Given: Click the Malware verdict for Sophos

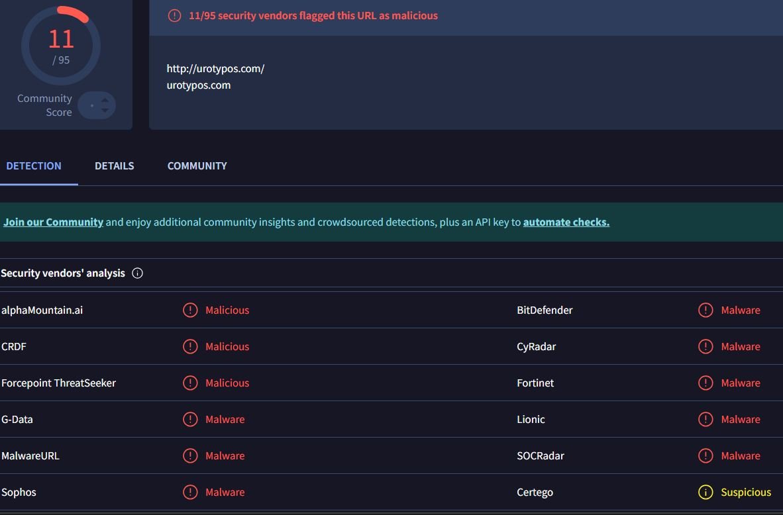Looking at the screenshot, I should click(225, 492).
